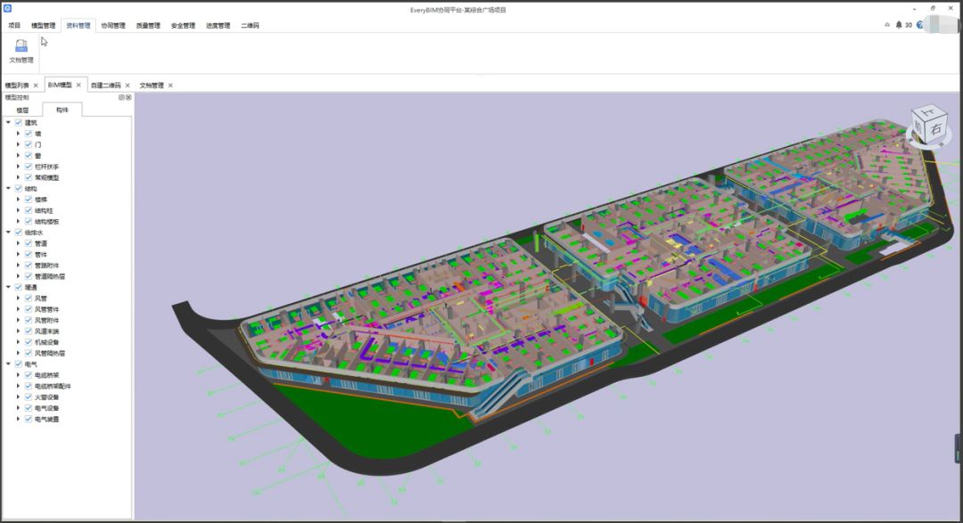Toggle the 建筑 category checkbox
The height and width of the screenshot is (523, 963).
point(19,123)
